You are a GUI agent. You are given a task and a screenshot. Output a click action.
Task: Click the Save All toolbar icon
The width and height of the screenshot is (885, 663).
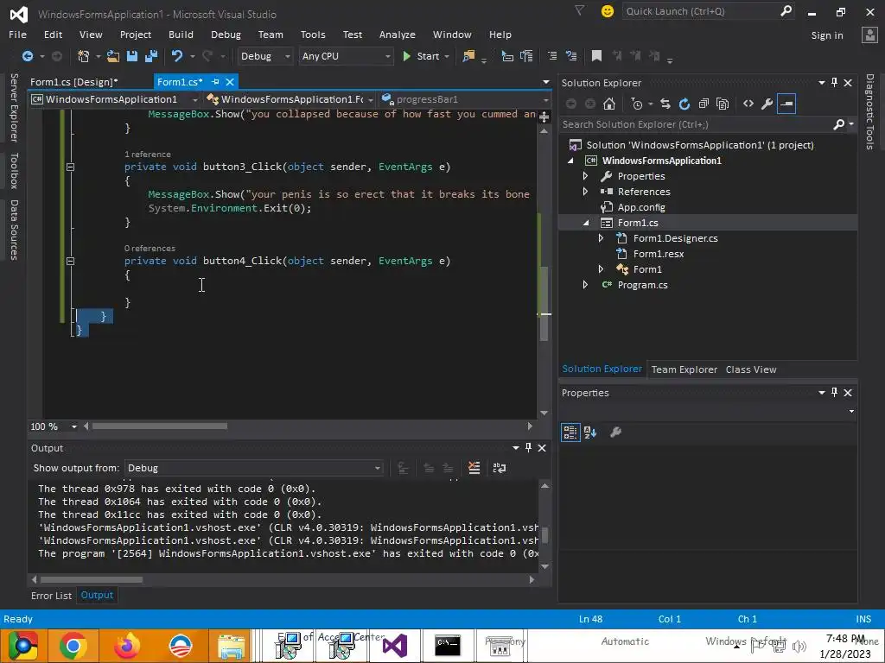tap(151, 56)
